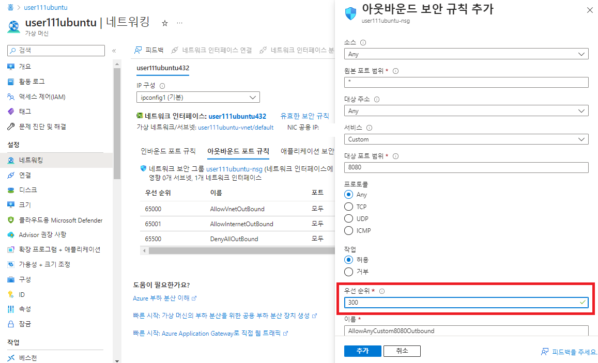Open the 디스크 disk icon

click(x=11, y=190)
